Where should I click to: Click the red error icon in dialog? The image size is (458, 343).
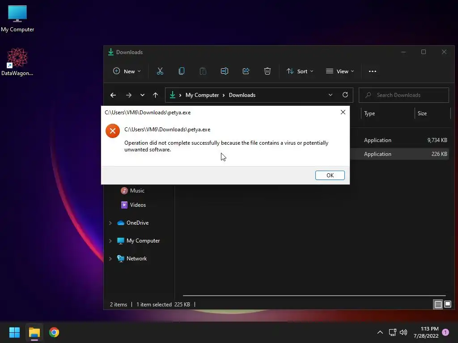[113, 131]
